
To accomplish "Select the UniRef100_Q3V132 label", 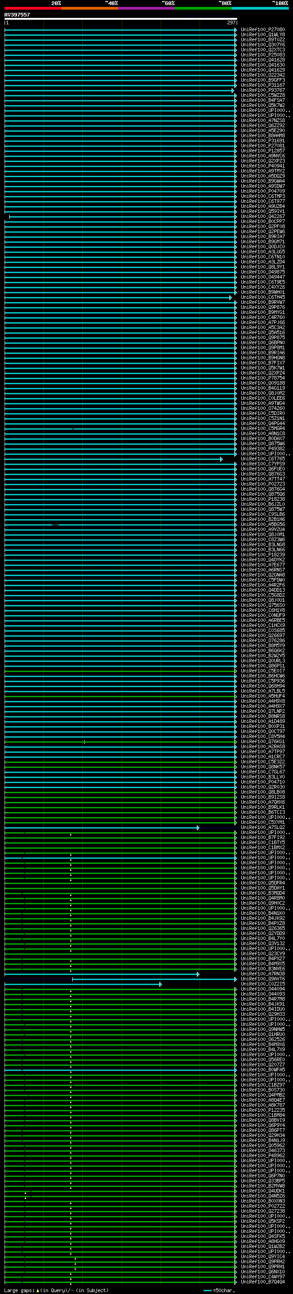I will coord(263,943).
